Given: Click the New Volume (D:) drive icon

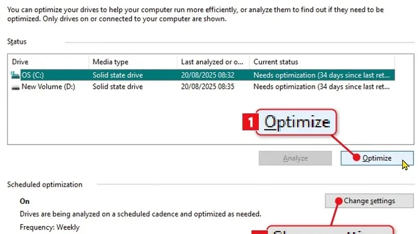Looking at the screenshot, I should (15, 87).
